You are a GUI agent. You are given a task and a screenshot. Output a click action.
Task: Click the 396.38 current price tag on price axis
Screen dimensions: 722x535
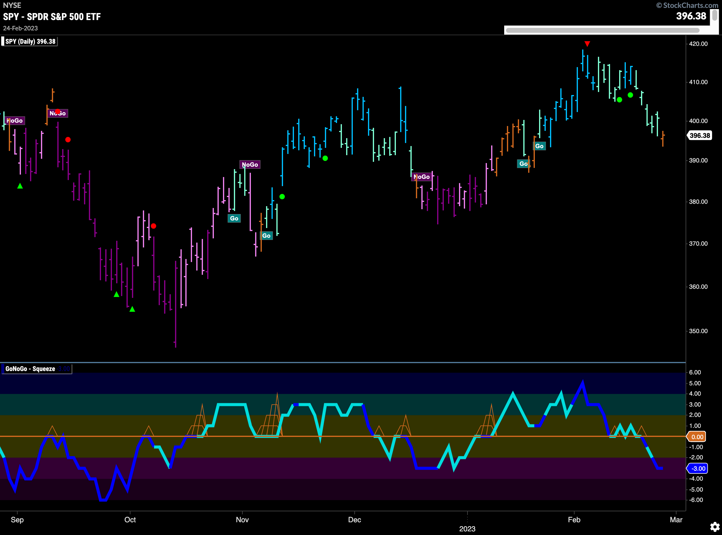[699, 135]
